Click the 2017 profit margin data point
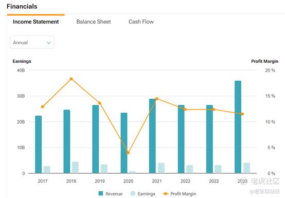The height and width of the screenshot is (198, 285). (x=43, y=107)
